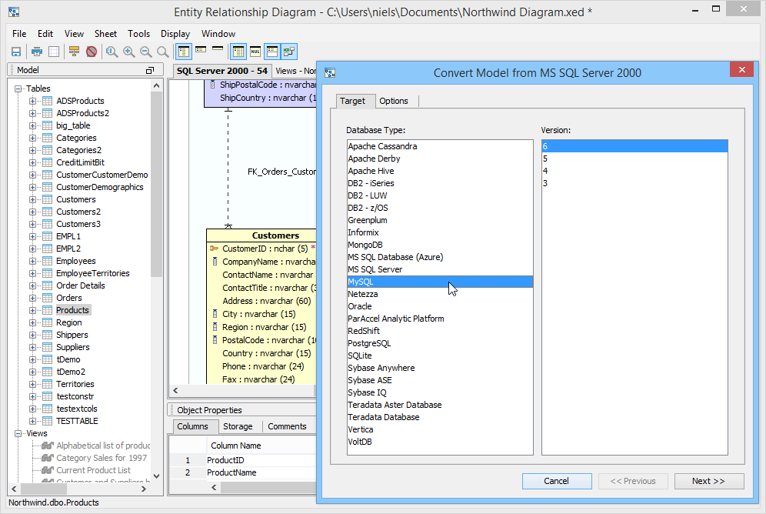Toggle the split-box entity display button
The height and width of the screenshot is (514, 766).
pyautogui.click(x=272, y=52)
